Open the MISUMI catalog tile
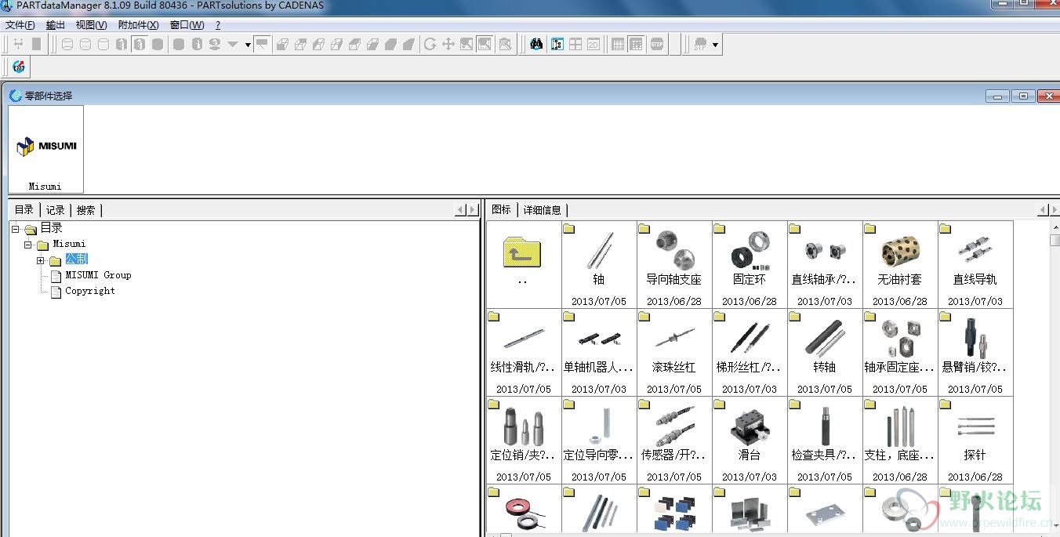 click(x=45, y=149)
